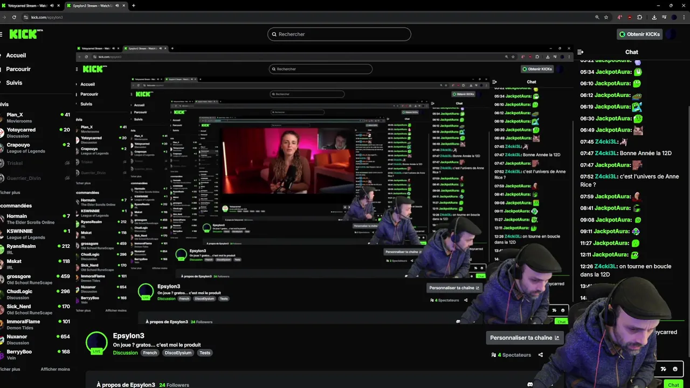Open browser downloads icon

654,17
